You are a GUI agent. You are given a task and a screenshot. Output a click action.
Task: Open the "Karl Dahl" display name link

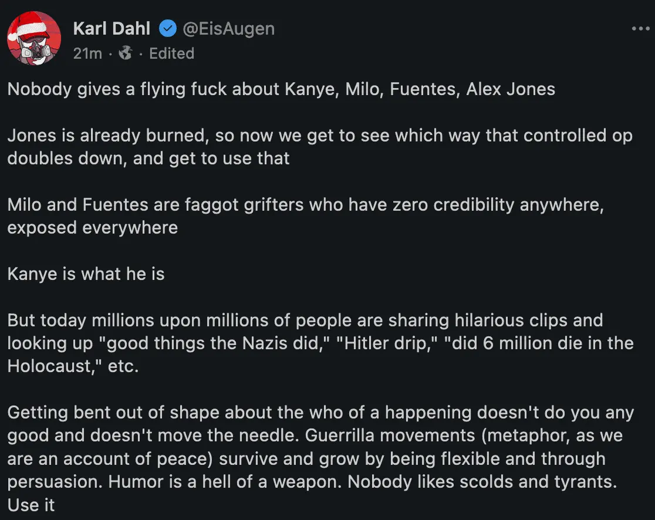[112, 28]
